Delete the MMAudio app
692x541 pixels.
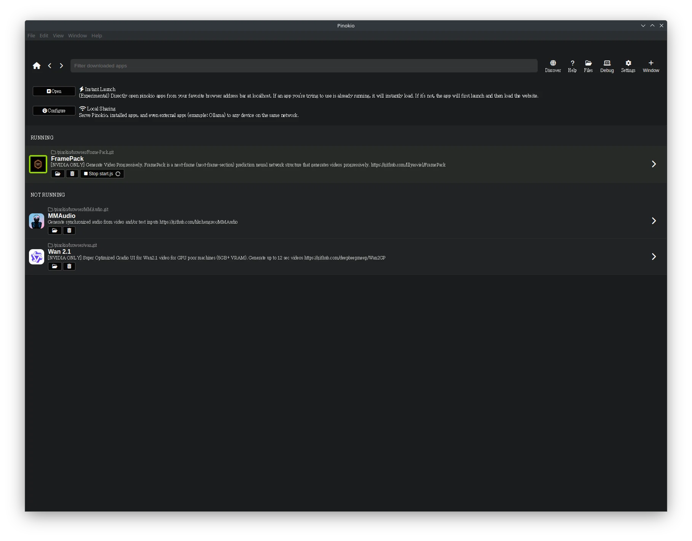coord(69,230)
